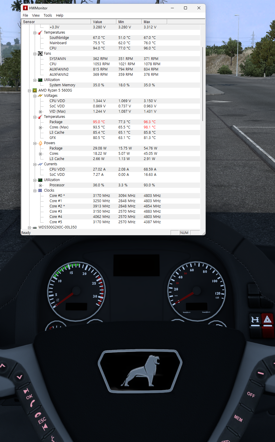Expand the Processor utilization node

40,185
